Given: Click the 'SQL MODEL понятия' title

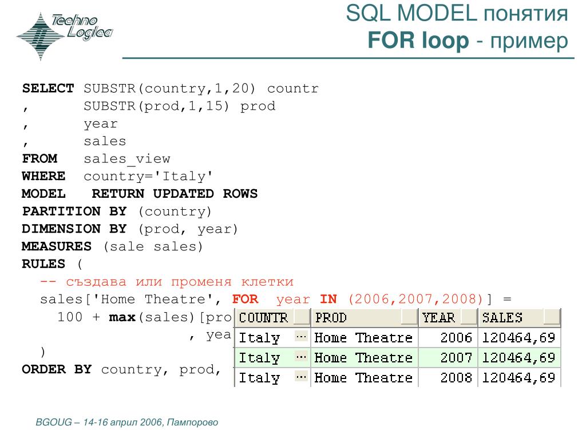Looking at the screenshot, I should [457, 14].
